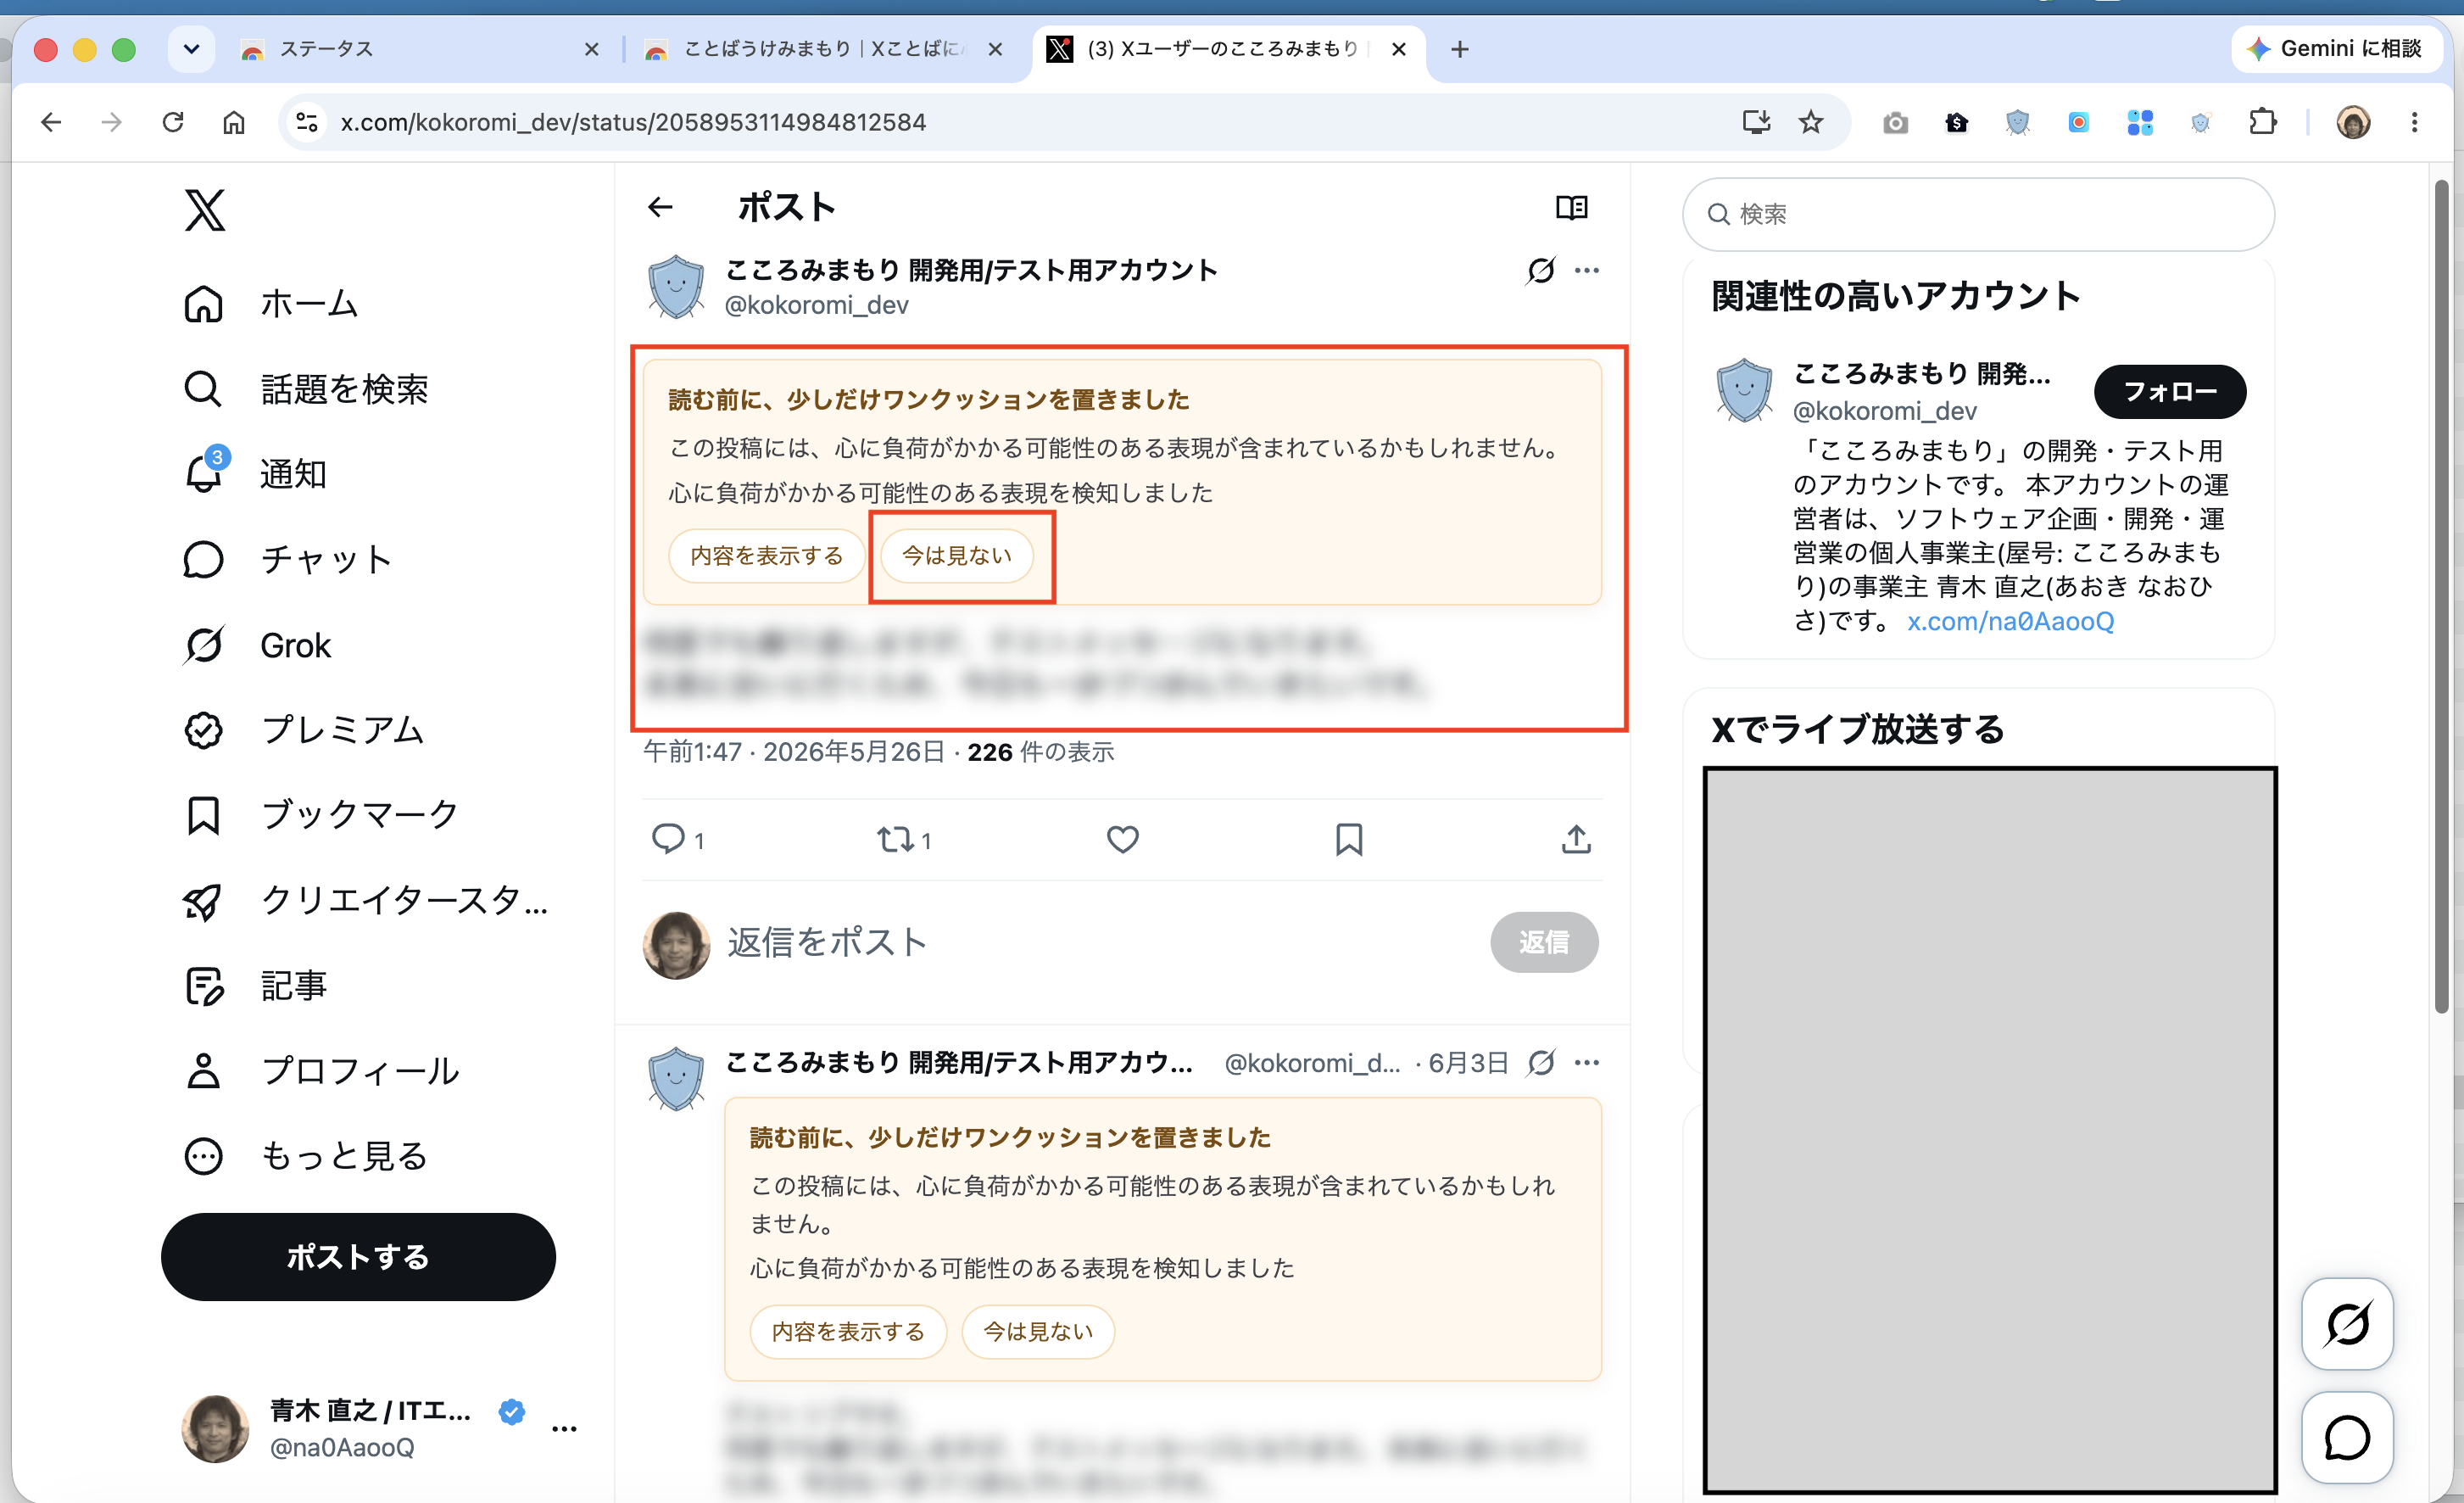Click 今は見ない on the 6月3日 reply
Image resolution: width=2464 pixels, height=1503 pixels.
click(x=1038, y=1332)
